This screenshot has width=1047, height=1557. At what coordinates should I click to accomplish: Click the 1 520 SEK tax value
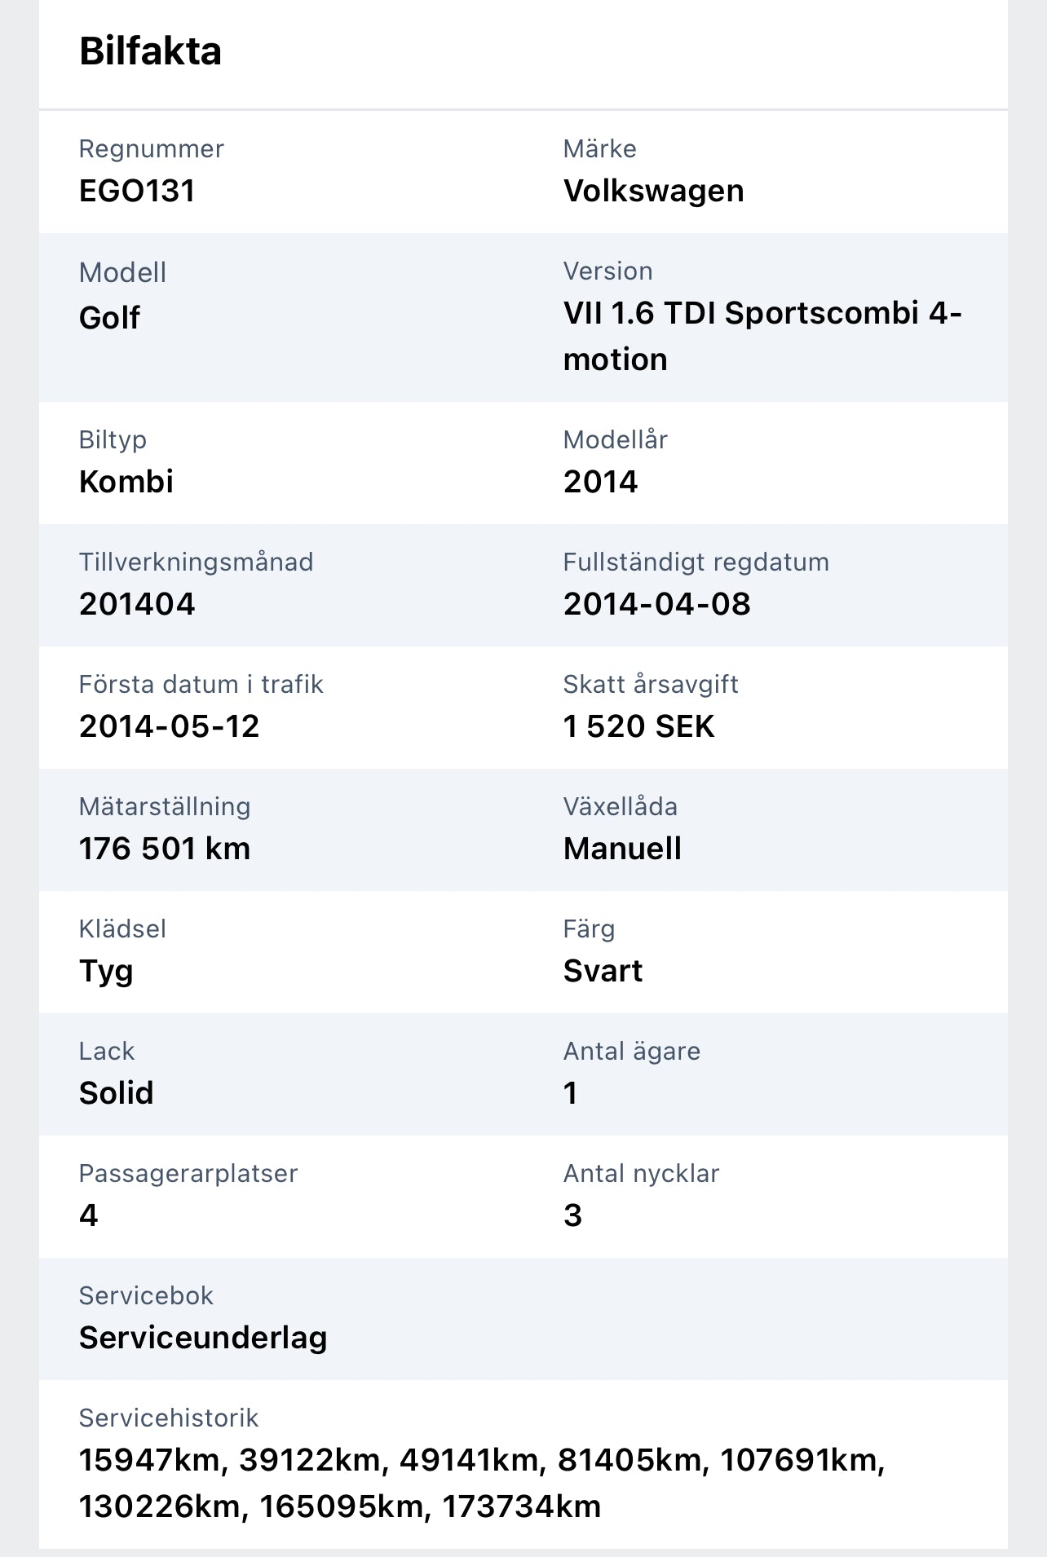tap(638, 726)
